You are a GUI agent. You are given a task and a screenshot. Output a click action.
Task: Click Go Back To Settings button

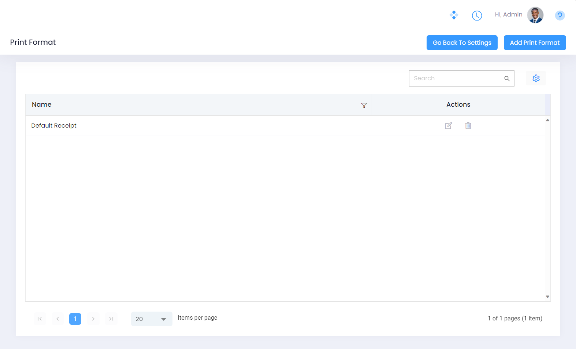point(462,43)
